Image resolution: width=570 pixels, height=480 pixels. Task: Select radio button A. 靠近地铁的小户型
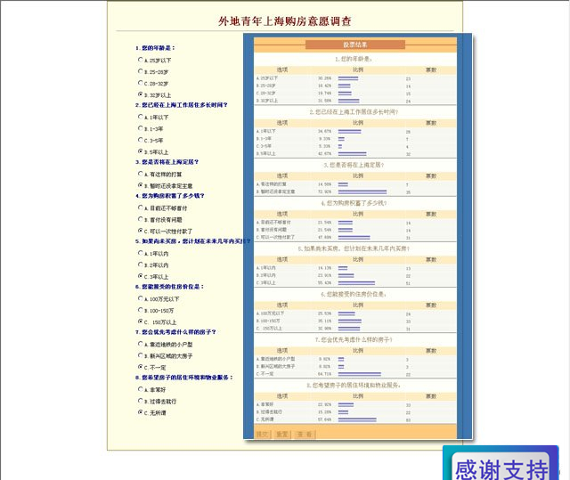[141, 344]
